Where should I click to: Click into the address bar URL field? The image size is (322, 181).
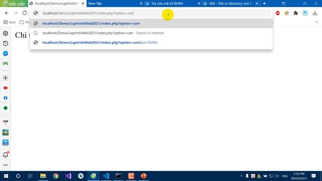point(151,13)
